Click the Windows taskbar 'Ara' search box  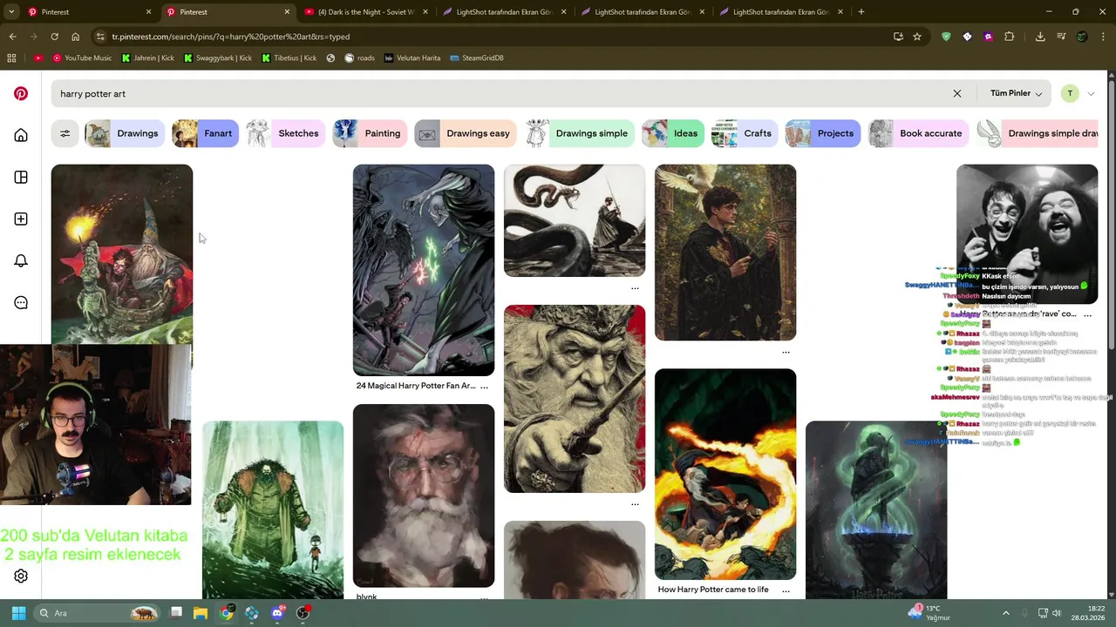tap(97, 613)
